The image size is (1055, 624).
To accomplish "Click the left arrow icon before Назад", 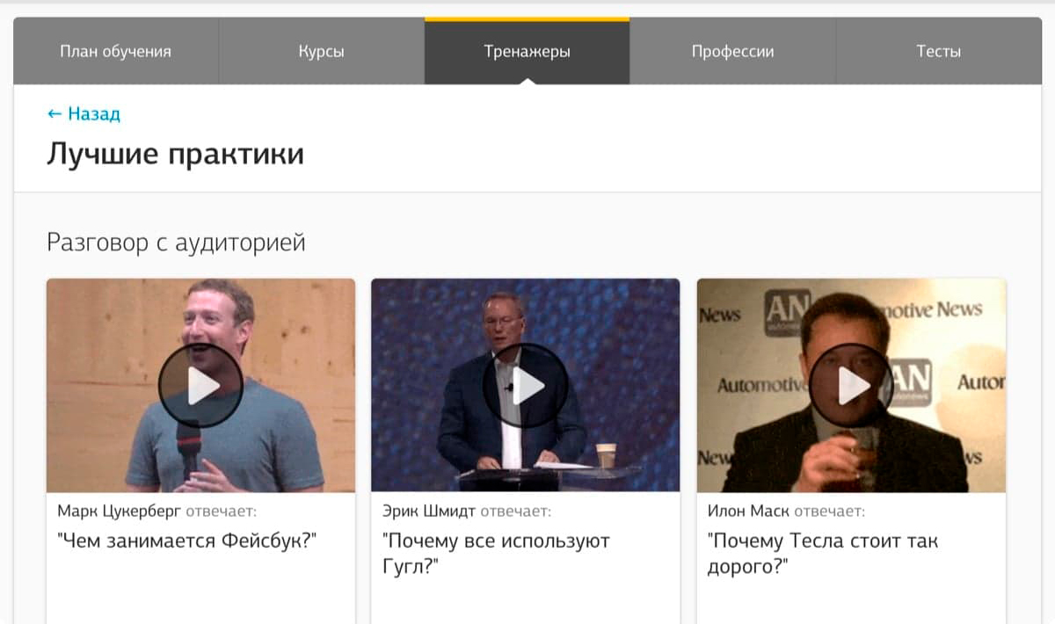I will pyautogui.click(x=55, y=114).
